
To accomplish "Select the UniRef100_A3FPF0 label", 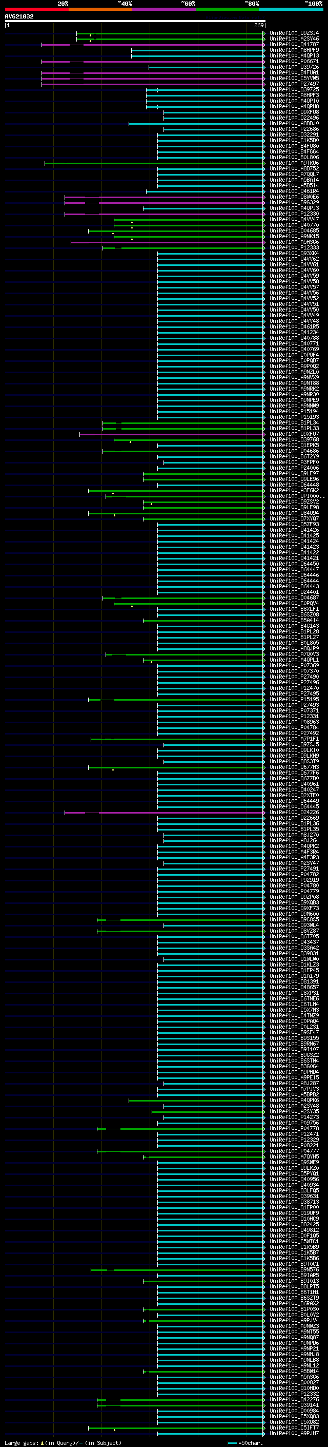I will 294,462.
